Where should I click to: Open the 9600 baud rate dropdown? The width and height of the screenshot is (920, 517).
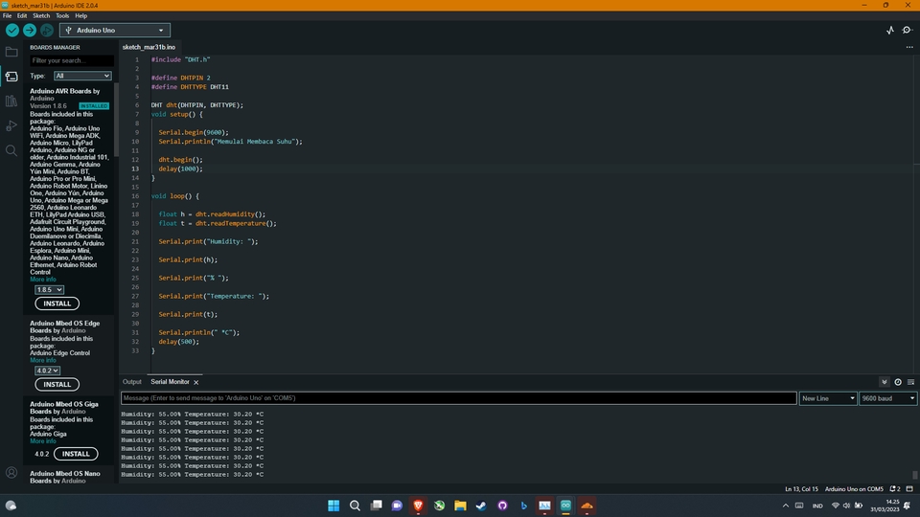click(x=887, y=398)
